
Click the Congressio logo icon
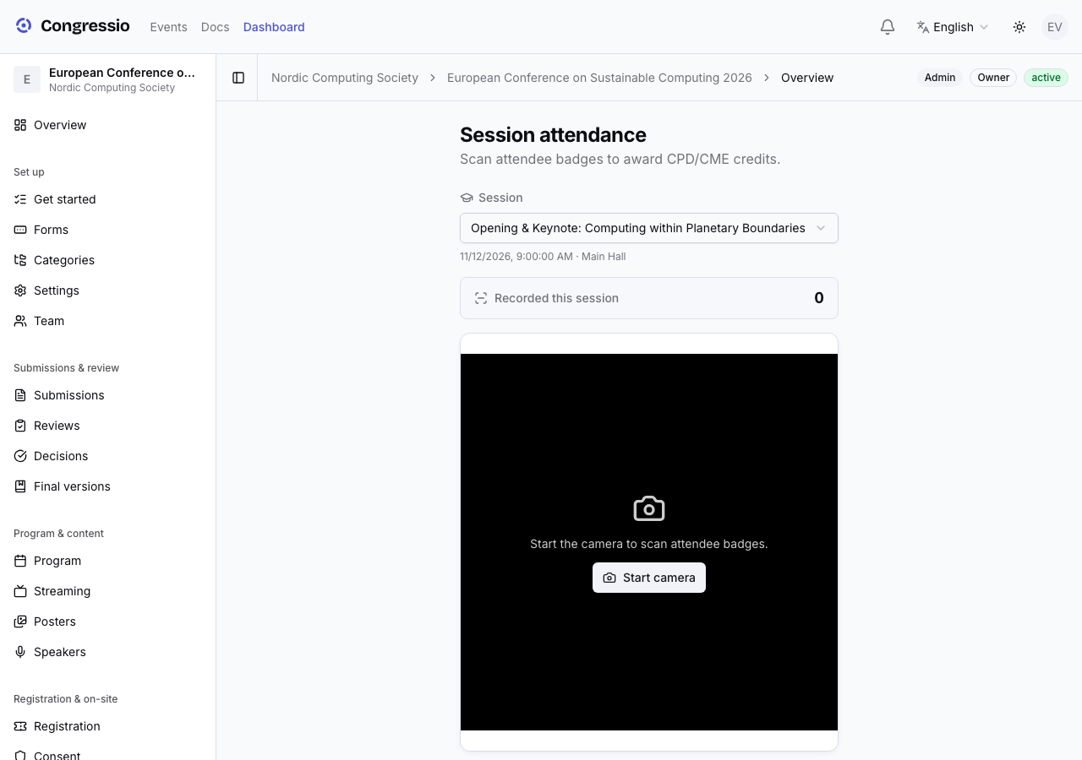point(24,26)
